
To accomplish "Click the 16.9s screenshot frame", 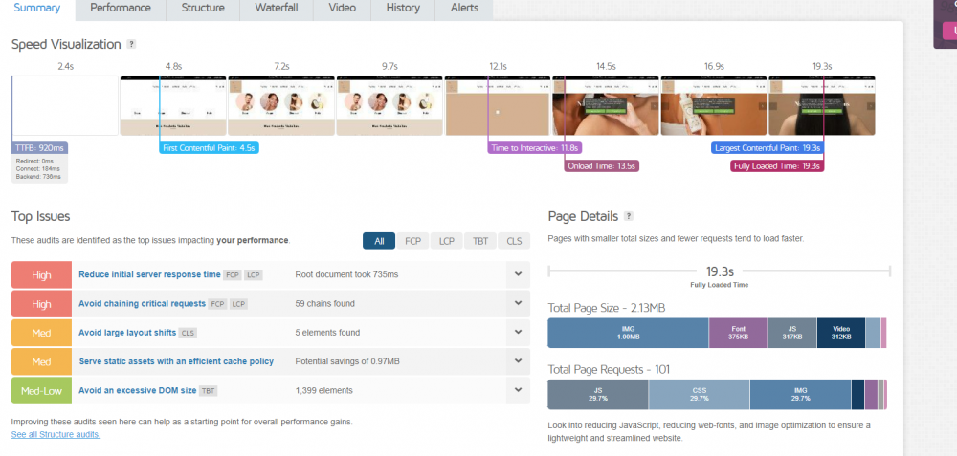I will [x=714, y=105].
